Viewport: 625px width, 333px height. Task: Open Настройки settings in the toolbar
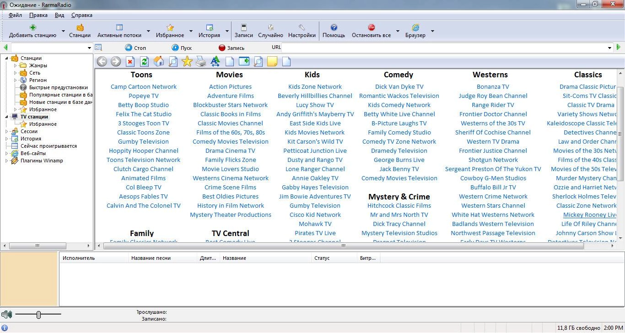point(302,31)
